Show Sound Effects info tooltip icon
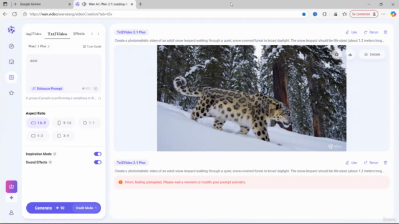This screenshot has height=224, width=399. point(50,162)
